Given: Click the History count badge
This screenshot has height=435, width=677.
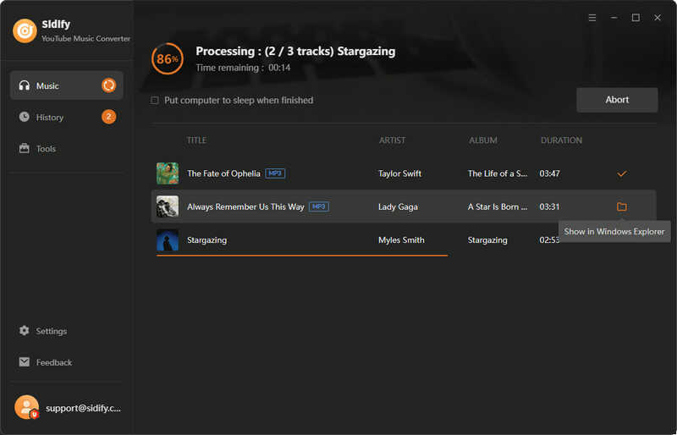Looking at the screenshot, I should (x=109, y=117).
